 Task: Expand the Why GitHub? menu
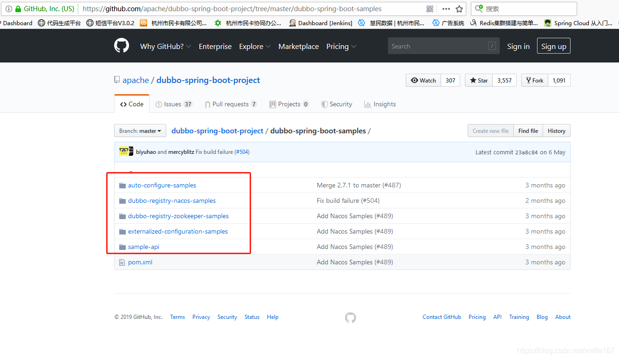(x=165, y=46)
